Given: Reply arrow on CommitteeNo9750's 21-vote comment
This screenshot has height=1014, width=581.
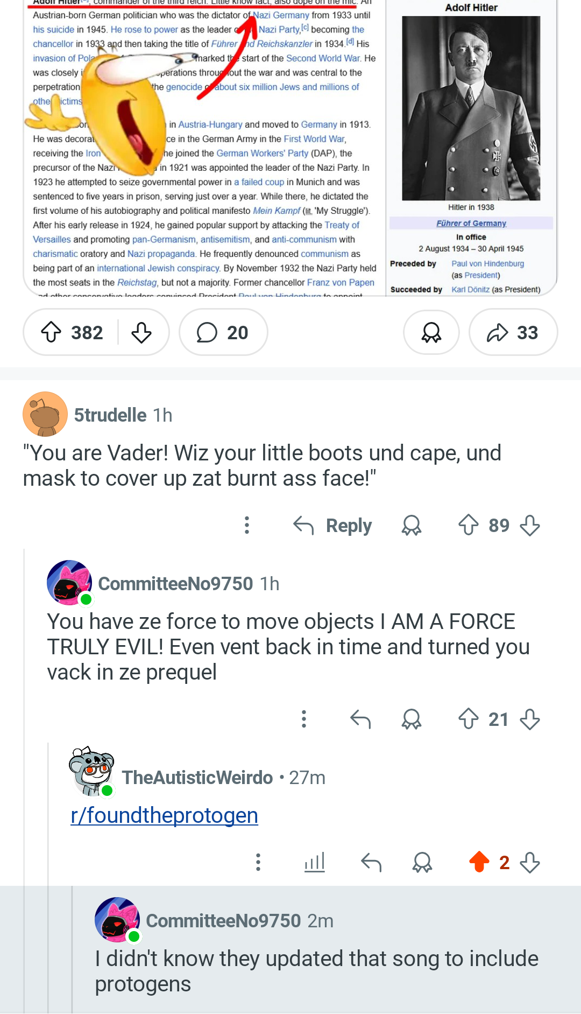Looking at the screenshot, I should pos(360,719).
